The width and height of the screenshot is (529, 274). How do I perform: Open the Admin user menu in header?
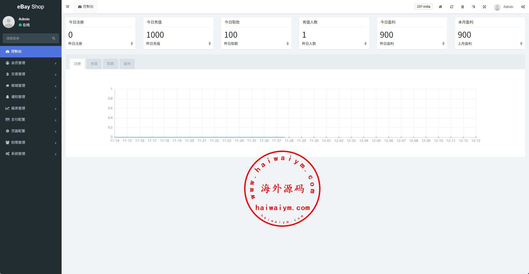(504, 7)
